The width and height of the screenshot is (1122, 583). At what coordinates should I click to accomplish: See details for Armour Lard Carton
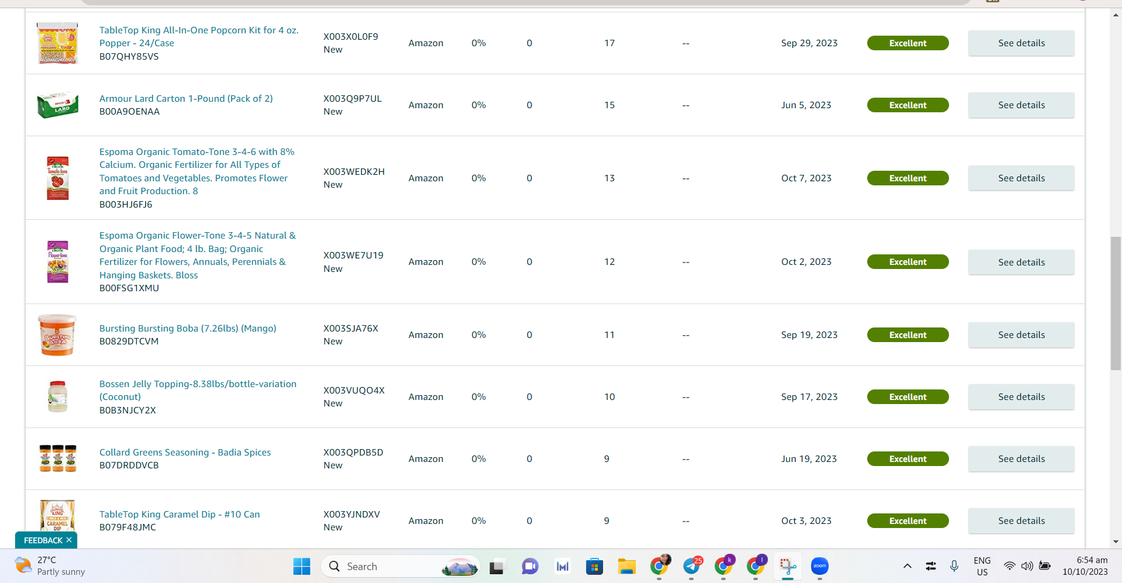[1021, 105]
